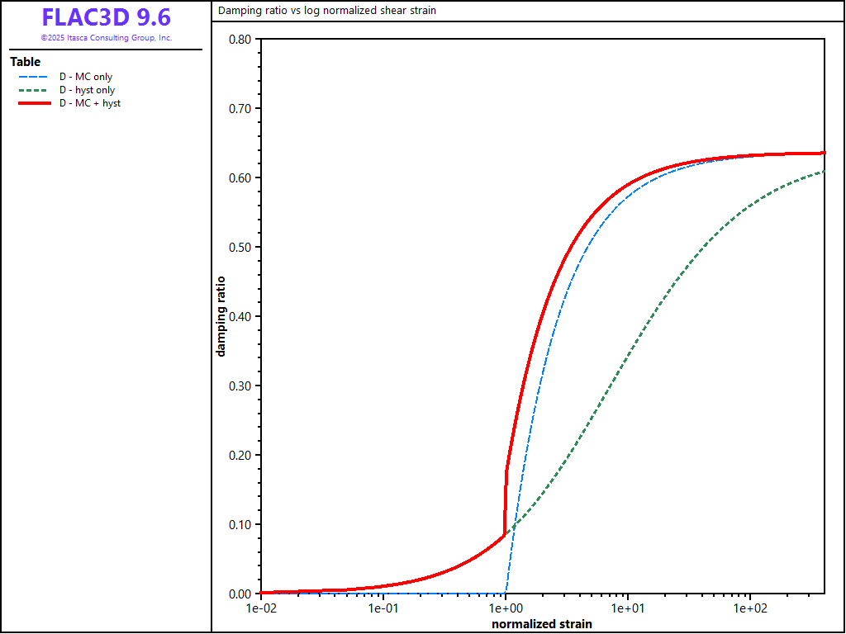
Task: Click the 1e+02 tick label on x-axis
Action: [x=749, y=608]
